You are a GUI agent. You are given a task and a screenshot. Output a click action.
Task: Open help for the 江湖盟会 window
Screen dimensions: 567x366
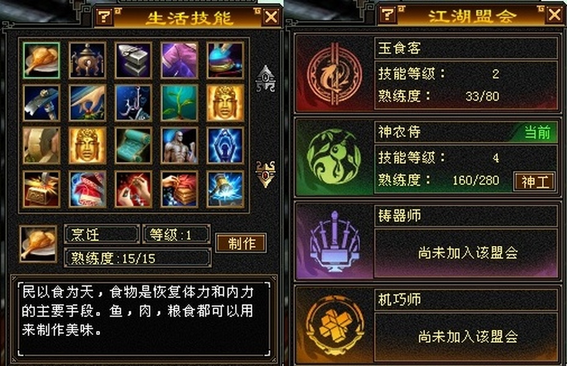coord(387,15)
